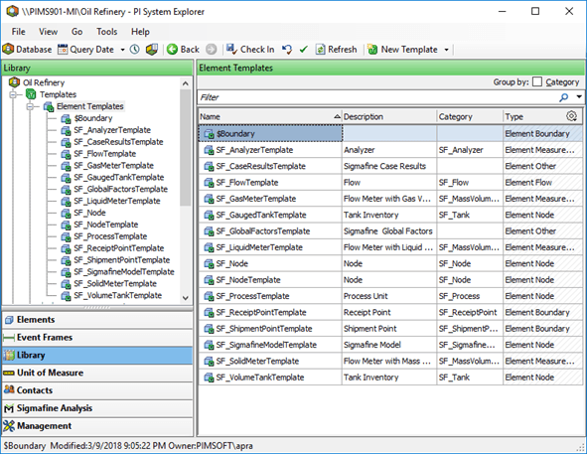Click SF_FlowTemplate icon in library tree
Screen dimensions: 587x454
point(66,154)
